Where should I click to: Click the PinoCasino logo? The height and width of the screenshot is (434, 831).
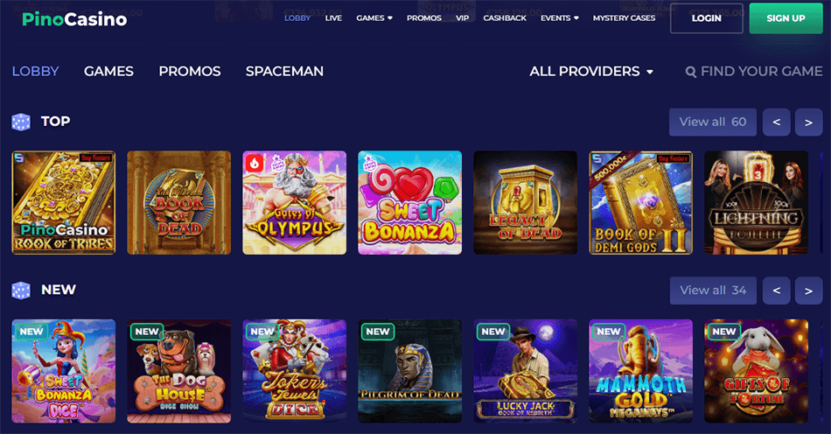(x=74, y=19)
